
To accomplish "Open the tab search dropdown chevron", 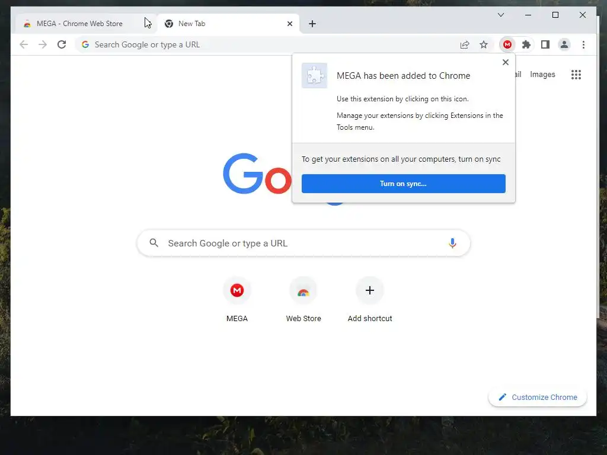I will (x=500, y=15).
